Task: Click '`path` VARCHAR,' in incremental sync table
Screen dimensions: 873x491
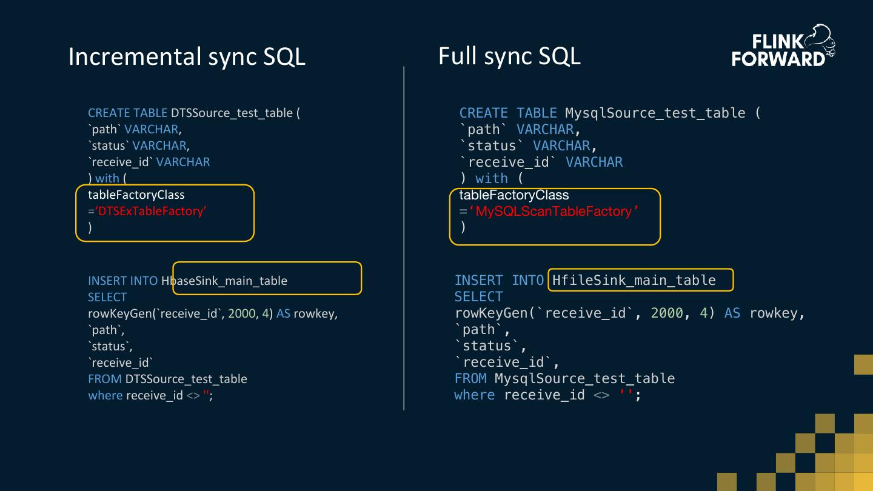Action: click(x=135, y=129)
